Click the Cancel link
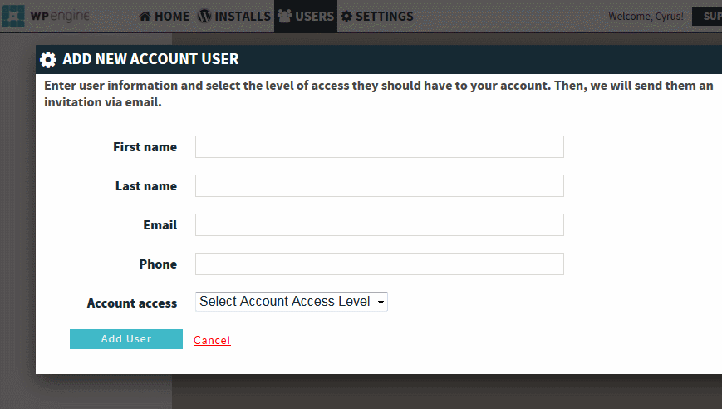The image size is (722, 409). coord(212,340)
